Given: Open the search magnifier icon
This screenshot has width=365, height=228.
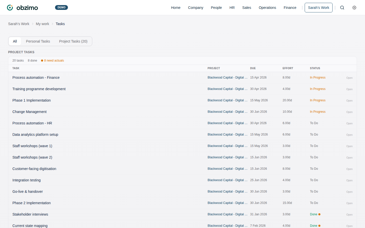Looking at the screenshot, I should point(342,8).
